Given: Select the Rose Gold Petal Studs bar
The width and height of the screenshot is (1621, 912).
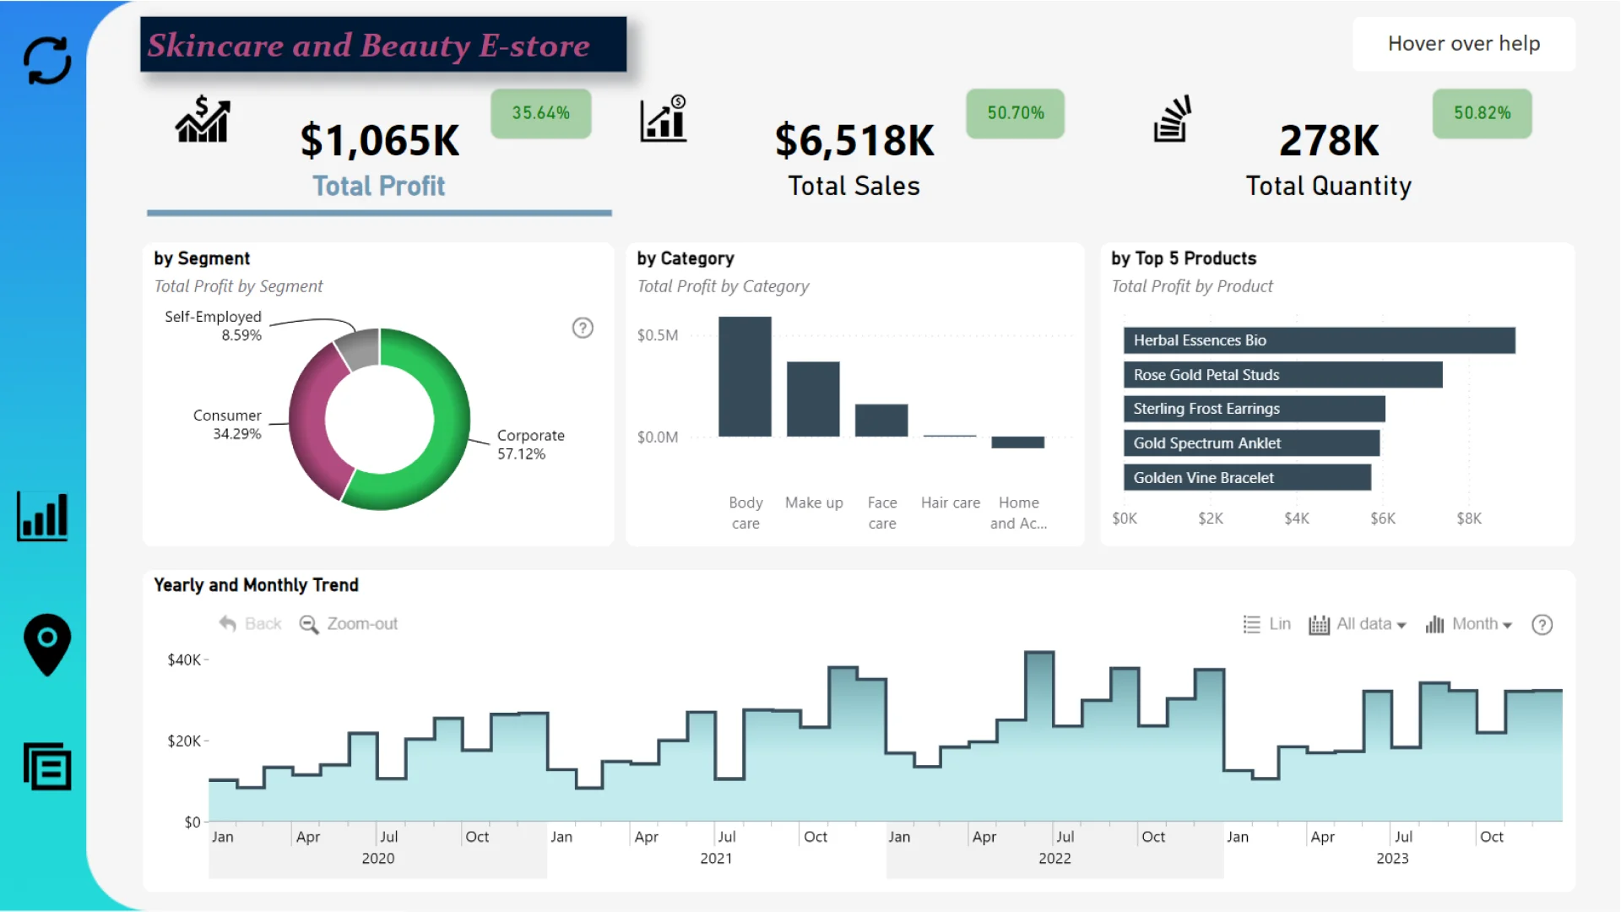Looking at the screenshot, I should pos(1283,375).
